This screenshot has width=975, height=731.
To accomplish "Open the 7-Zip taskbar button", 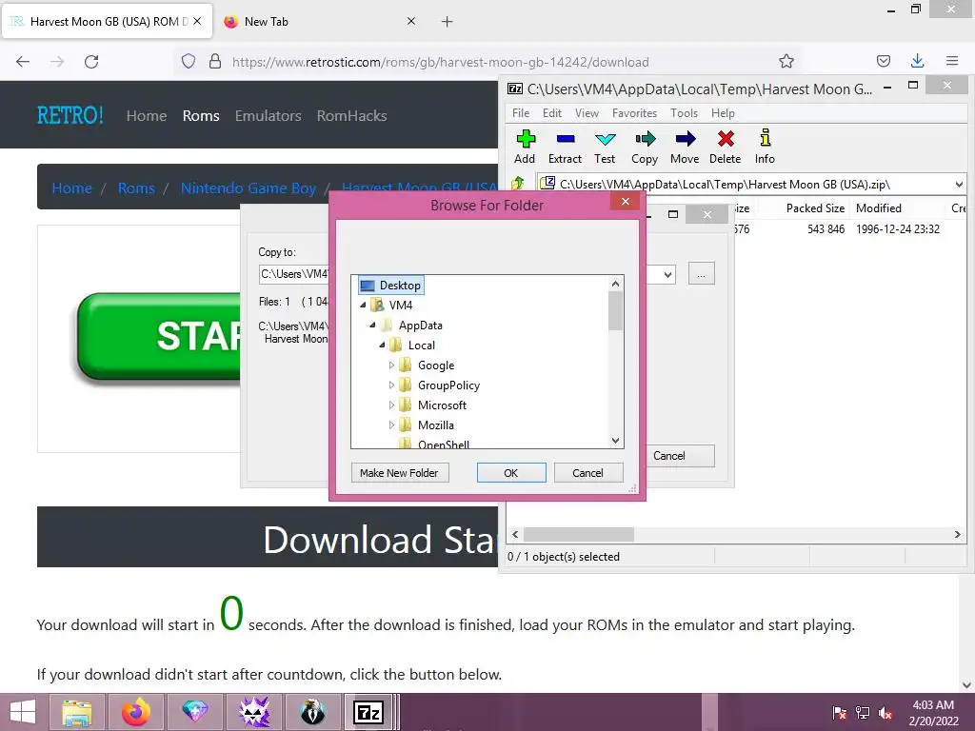I will 368,712.
